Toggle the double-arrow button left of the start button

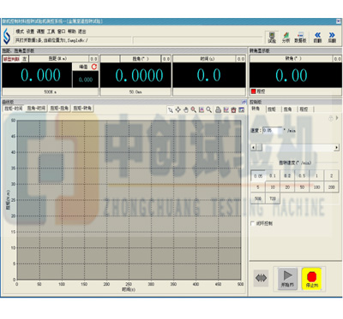pyautogui.click(x=261, y=278)
